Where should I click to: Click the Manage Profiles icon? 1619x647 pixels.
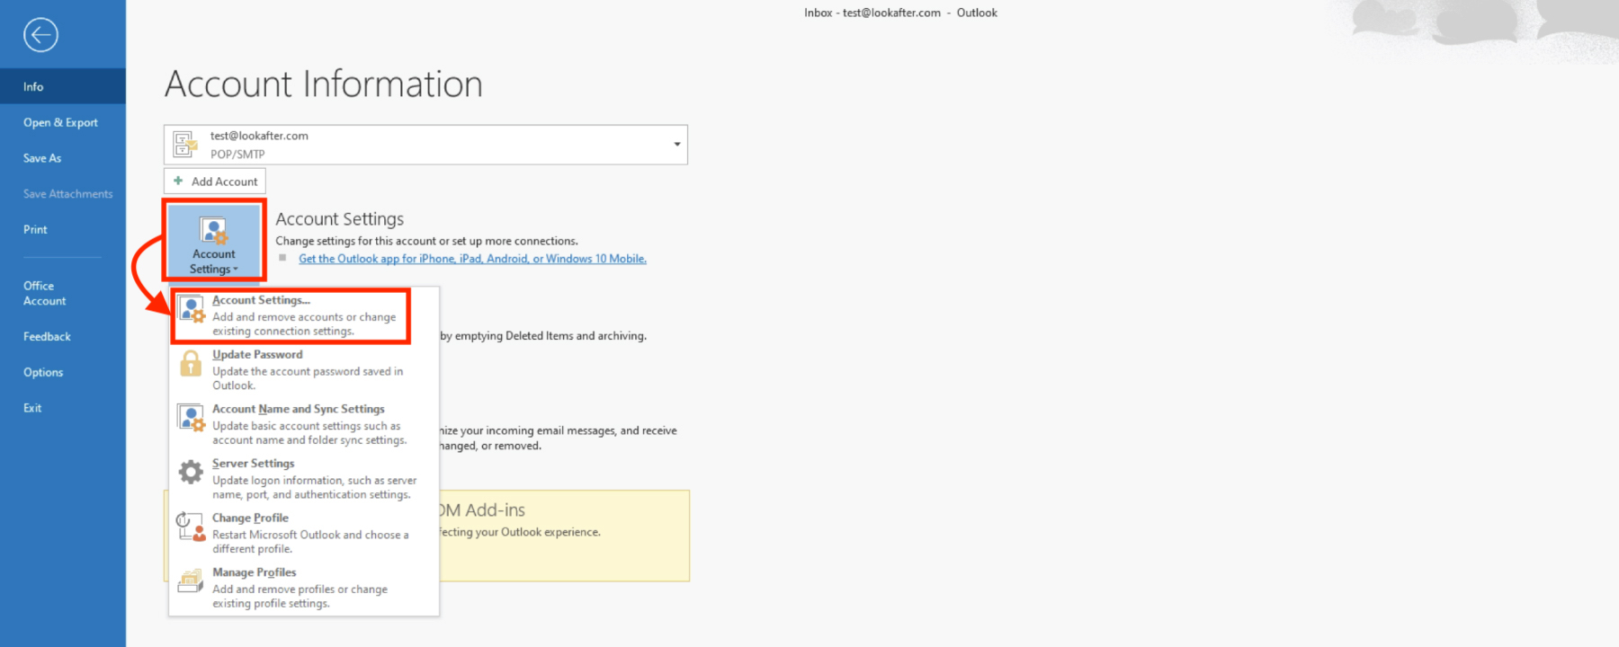click(191, 581)
